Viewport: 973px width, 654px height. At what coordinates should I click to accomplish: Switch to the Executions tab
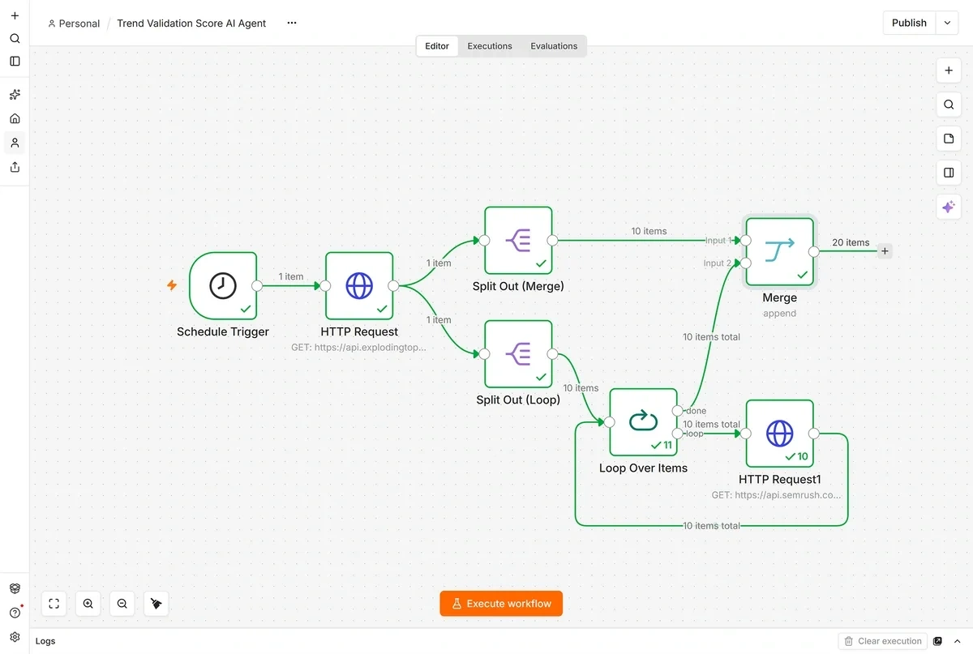[x=490, y=46]
